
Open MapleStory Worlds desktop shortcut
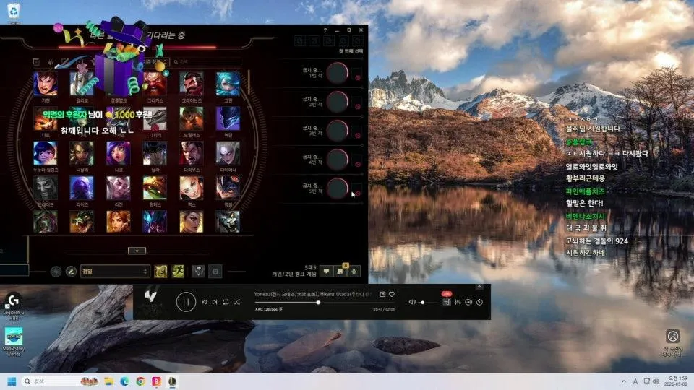(x=13, y=342)
